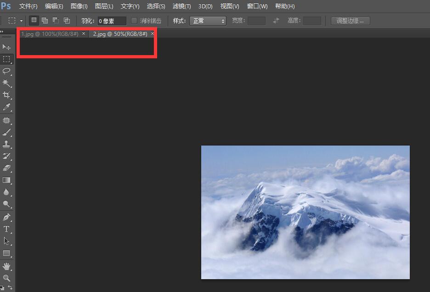The width and height of the screenshot is (430, 292).
Task: Select the Blur tool
Action: [x=6, y=192]
